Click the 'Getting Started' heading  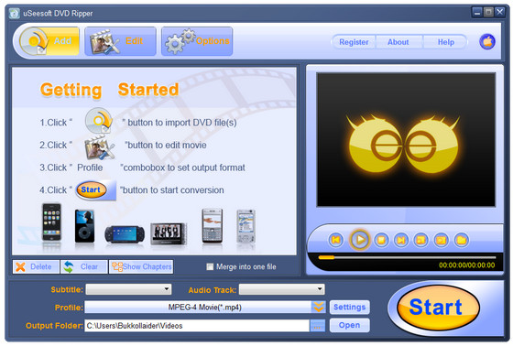coord(110,90)
